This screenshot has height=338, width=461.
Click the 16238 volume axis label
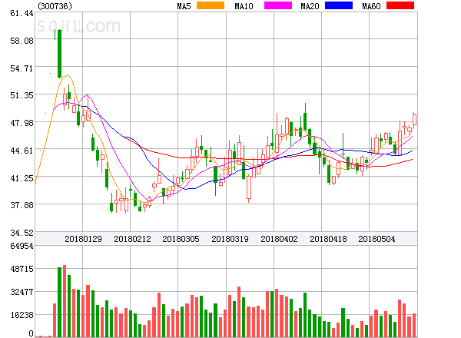pyautogui.click(x=22, y=315)
